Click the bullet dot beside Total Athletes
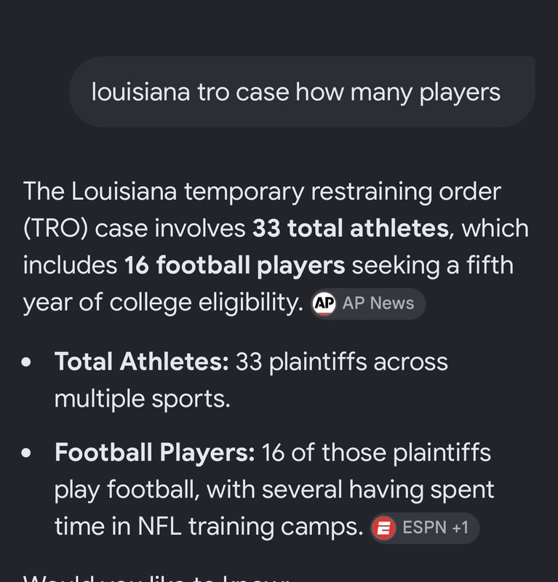Screen dimensions: 558x582 26,362
